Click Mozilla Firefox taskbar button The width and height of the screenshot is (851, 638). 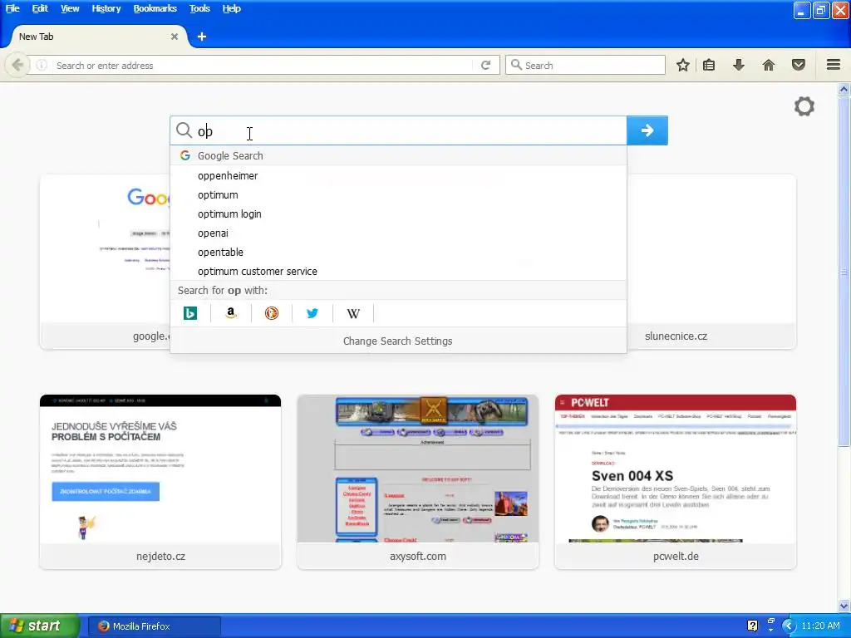pos(154,626)
